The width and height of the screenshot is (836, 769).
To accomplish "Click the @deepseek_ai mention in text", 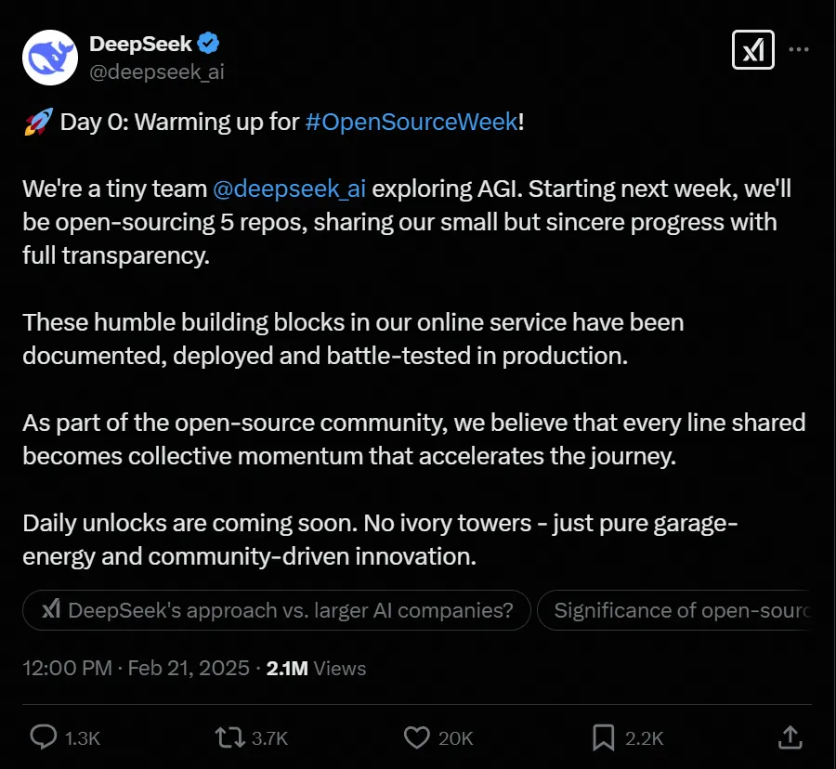I will [x=289, y=189].
